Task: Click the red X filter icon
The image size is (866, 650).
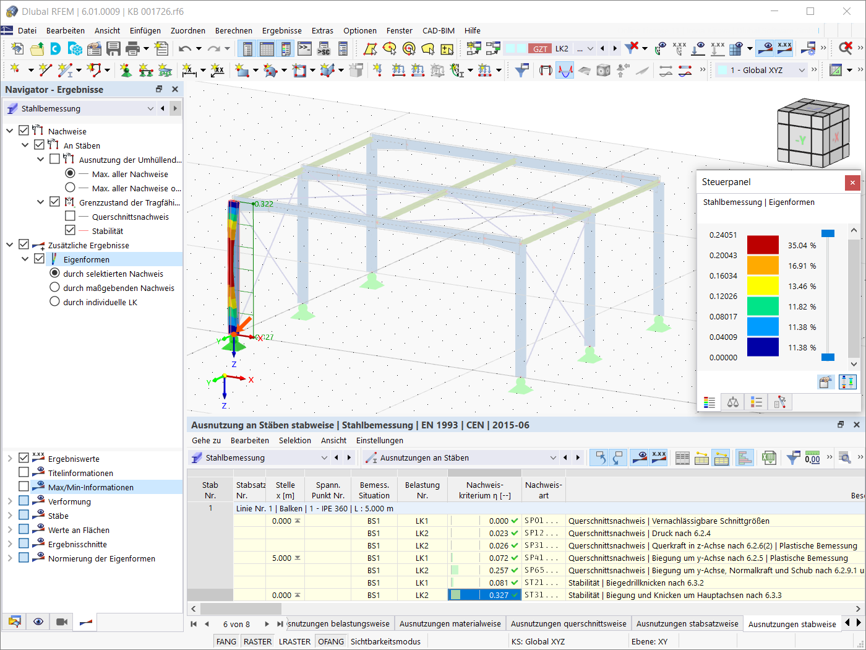Action: (x=632, y=48)
